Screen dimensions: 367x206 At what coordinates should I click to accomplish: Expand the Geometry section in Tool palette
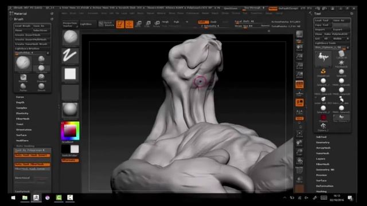pos(323,142)
